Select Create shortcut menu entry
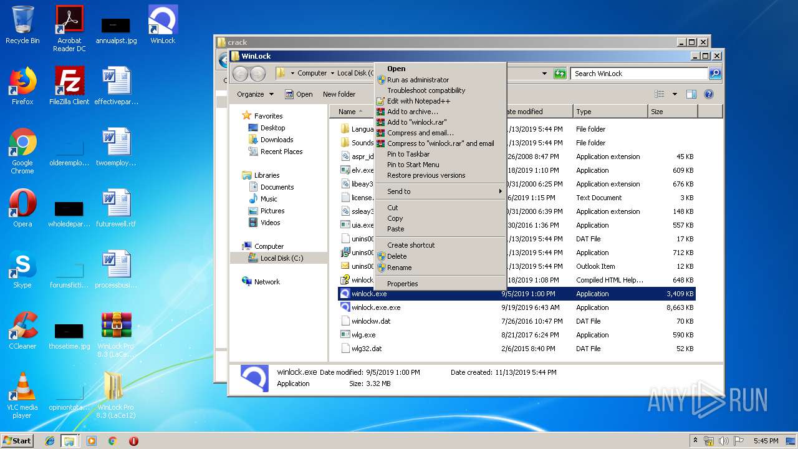 [x=440, y=245]
